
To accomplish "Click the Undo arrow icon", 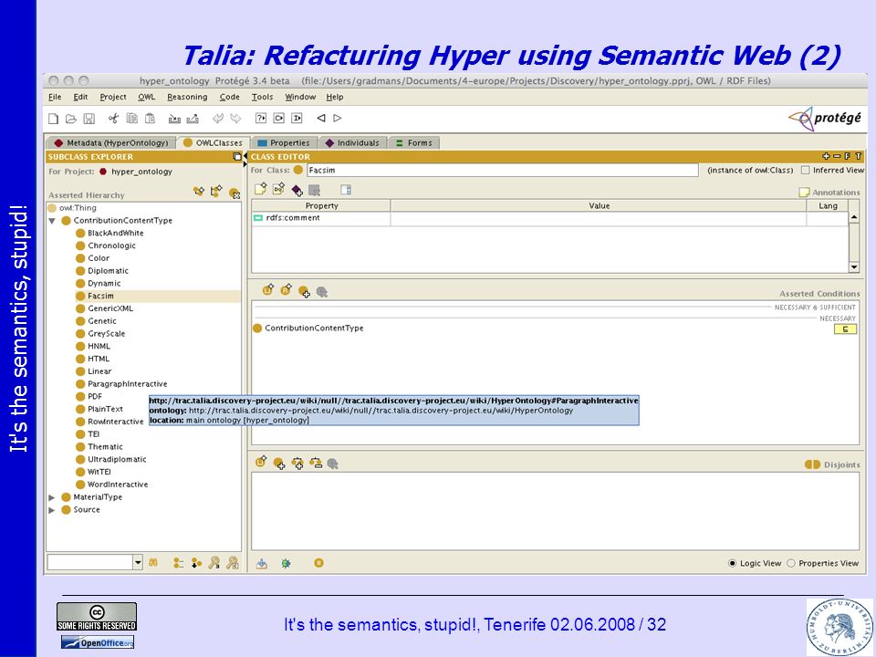I will pos(218,119).
